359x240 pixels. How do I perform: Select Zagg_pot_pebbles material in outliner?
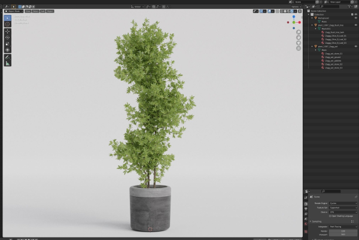[333, 60]
